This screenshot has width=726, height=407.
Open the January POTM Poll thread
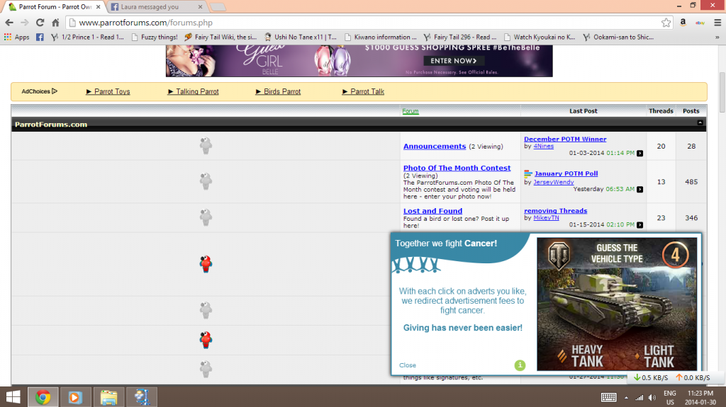pos(566,173)
